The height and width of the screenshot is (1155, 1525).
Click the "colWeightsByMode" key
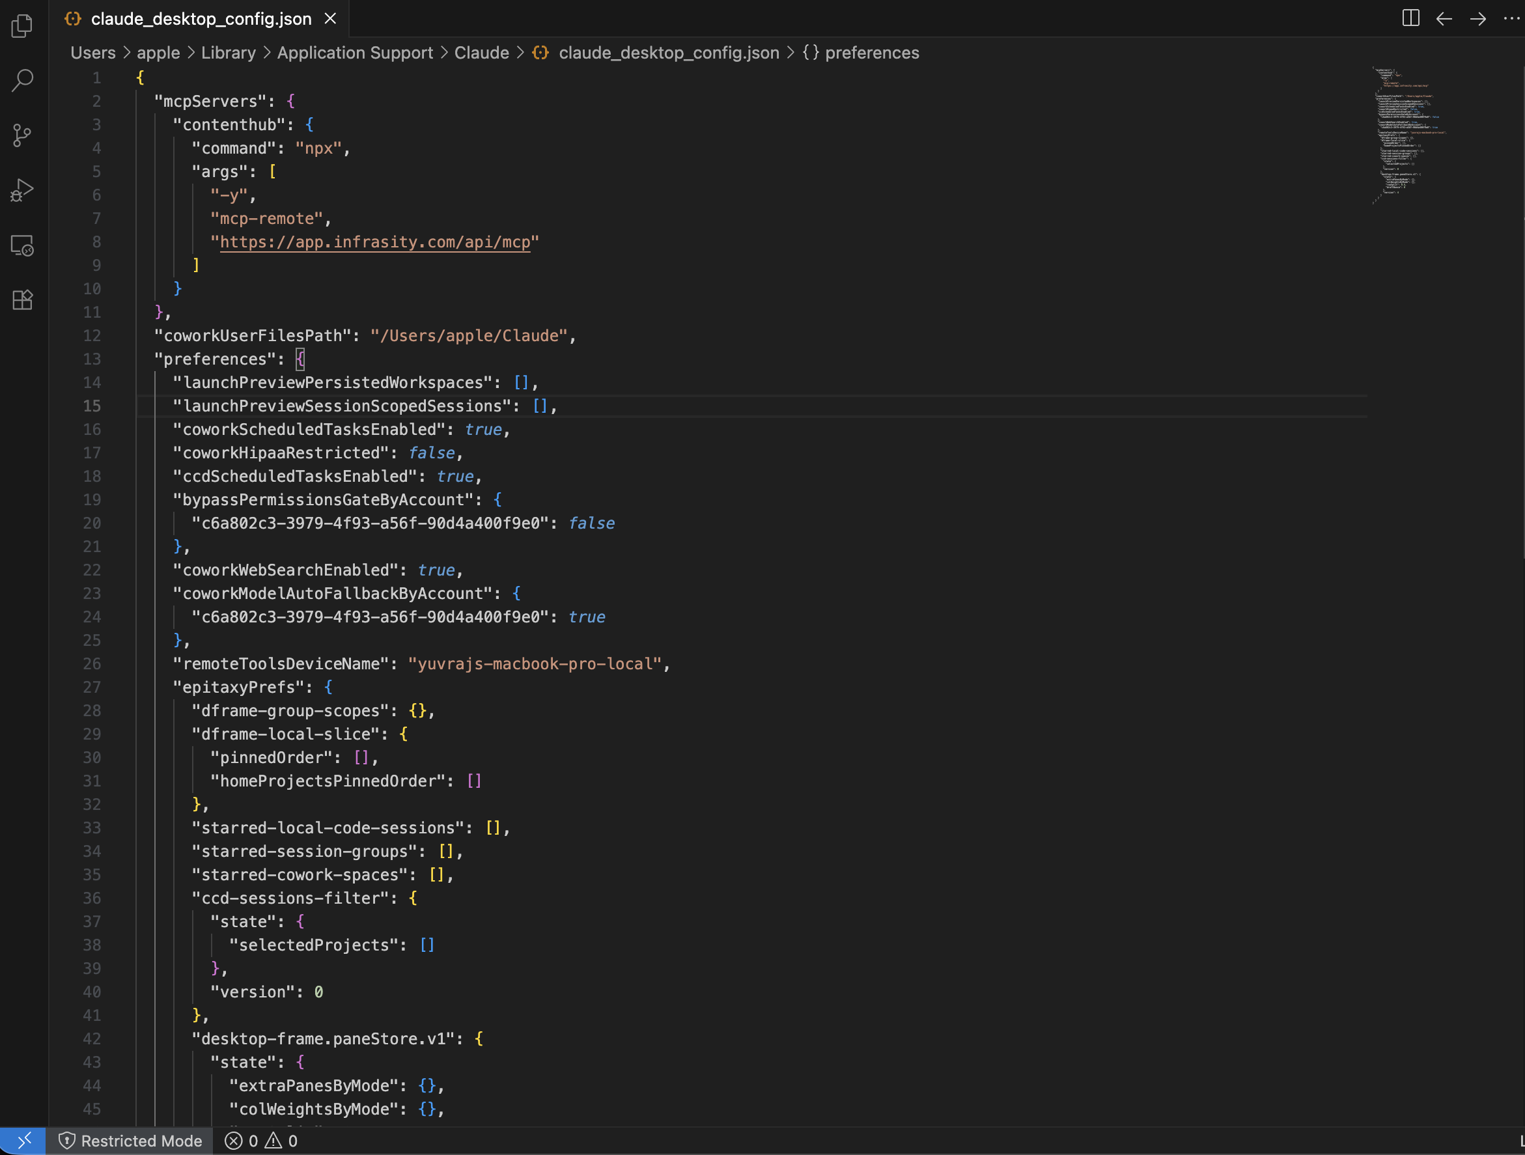(x=314, y=1109)
